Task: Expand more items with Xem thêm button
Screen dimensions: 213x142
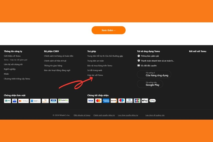Action: (x=109, y=30)
